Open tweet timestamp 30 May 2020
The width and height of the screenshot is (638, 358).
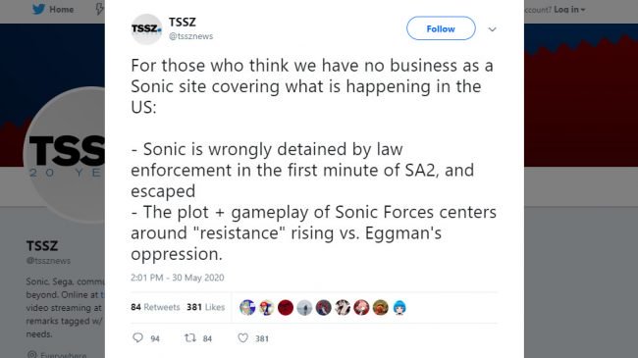(x=177, y=278)
